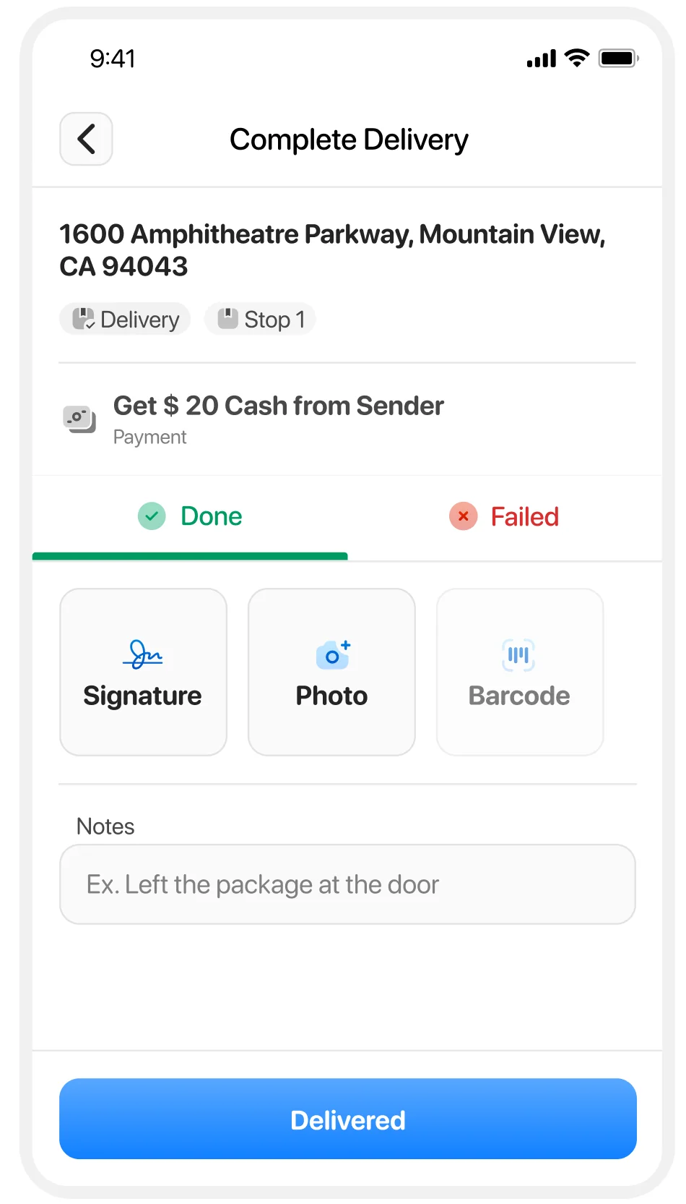Viewport: 686px width, 1204px height.
Task: Open the Signature capture card
Action: [x=143, y=672]
